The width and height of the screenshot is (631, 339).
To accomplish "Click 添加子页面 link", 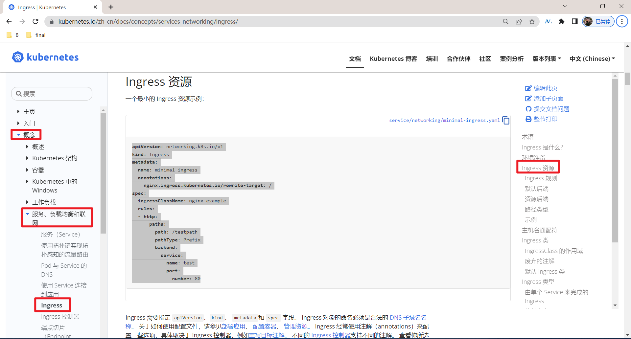I will tap(544, 99).
